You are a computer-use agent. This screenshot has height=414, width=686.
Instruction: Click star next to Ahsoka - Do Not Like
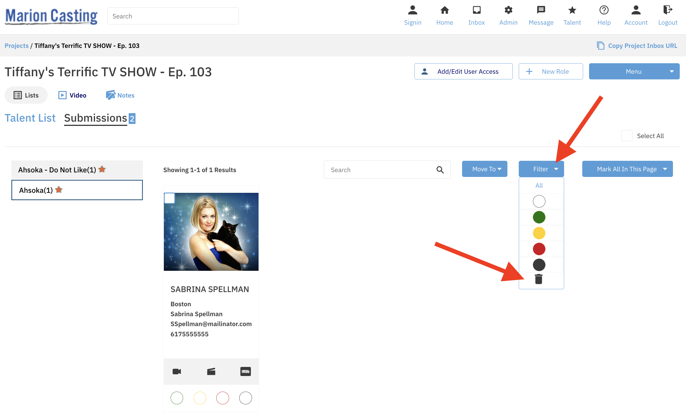pos(102,169)
